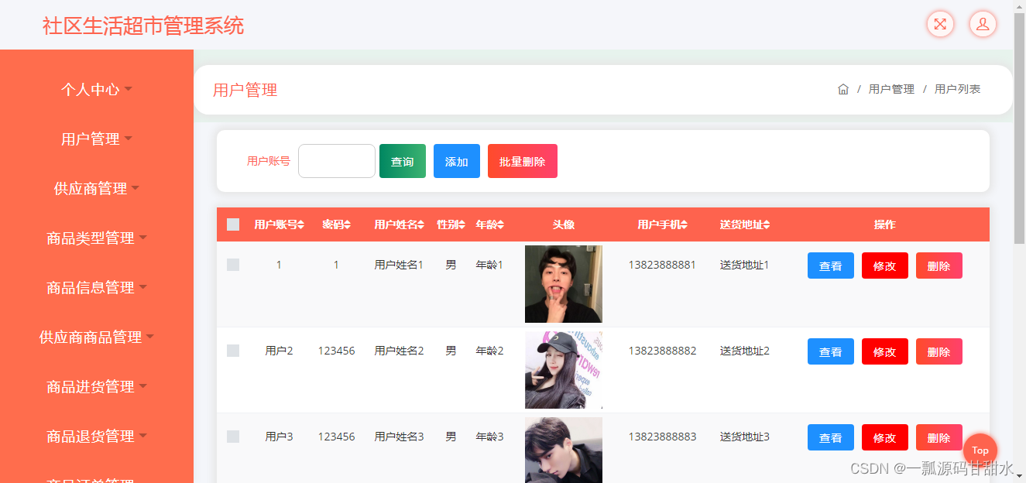Click the 年龄2 cell

pyautogui.click(x=489, y=351)
